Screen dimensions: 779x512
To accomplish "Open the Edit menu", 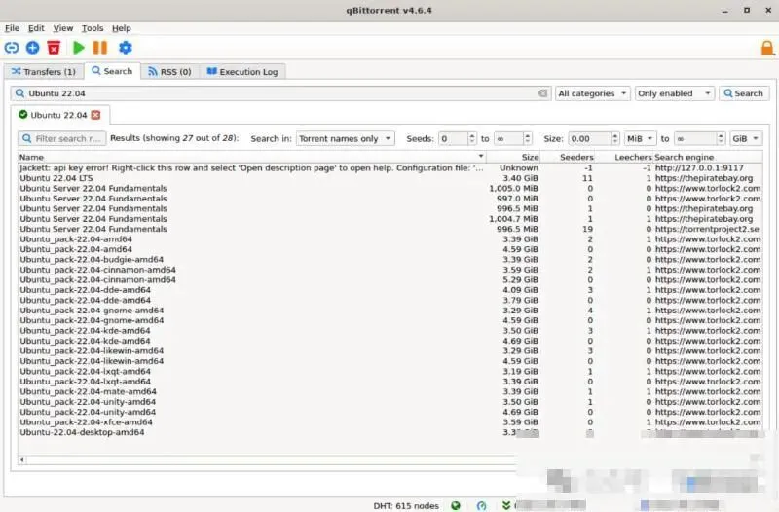I will click(x=36, y=28).
